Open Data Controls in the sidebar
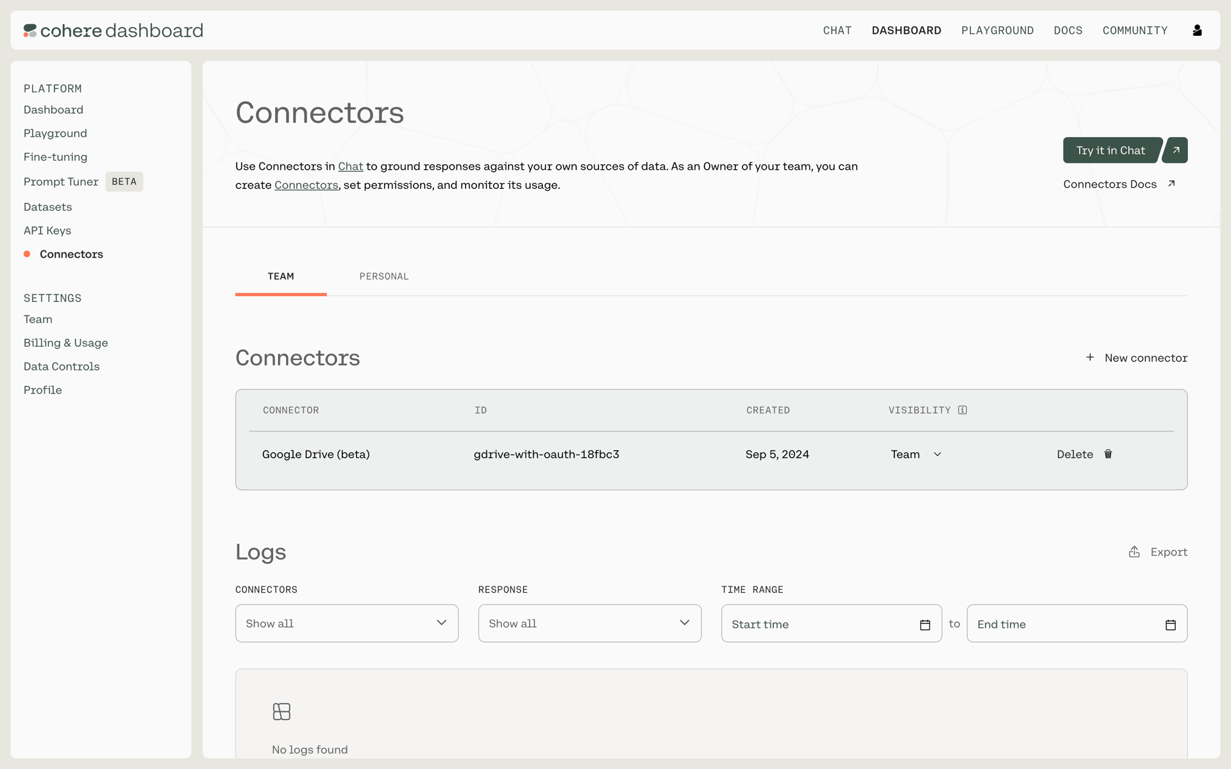1231x769 pixels. point(62,367)
